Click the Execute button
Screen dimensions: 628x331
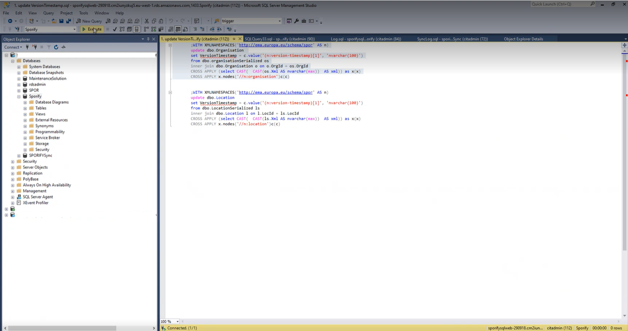[x=92, y=29]
